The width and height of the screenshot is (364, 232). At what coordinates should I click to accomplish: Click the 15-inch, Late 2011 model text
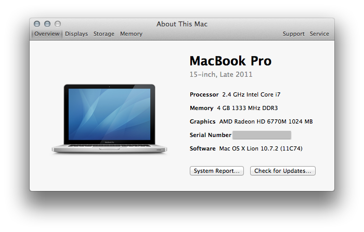coord(221,74)
